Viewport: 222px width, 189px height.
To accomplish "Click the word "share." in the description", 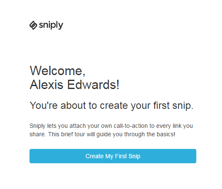I will point(37,134).
